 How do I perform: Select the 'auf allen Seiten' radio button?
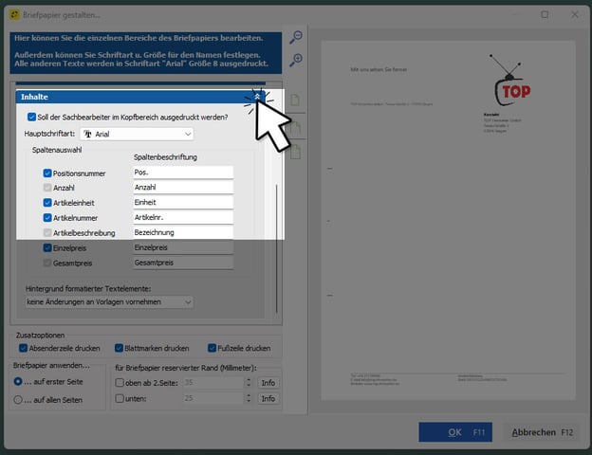(x=19, y=399)
